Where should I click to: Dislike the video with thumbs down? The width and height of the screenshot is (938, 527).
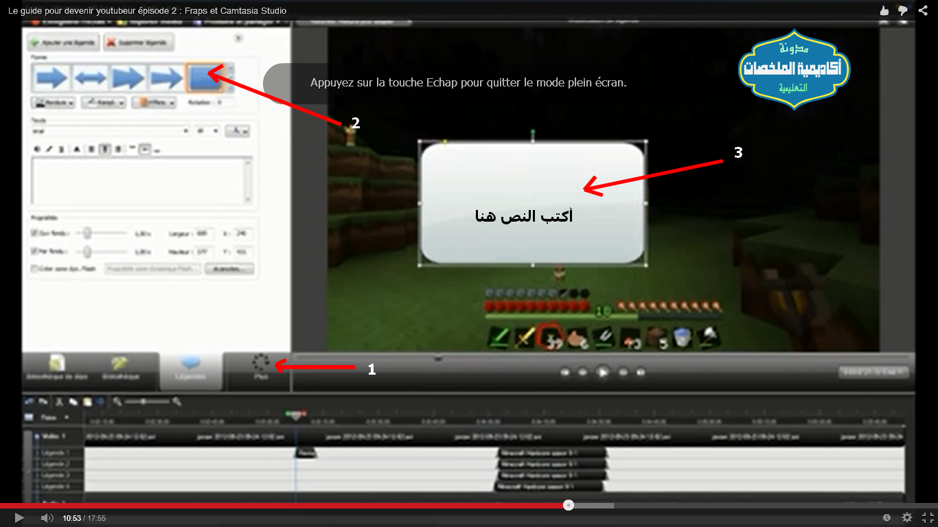pyautogui.click(x=903, y=10)
